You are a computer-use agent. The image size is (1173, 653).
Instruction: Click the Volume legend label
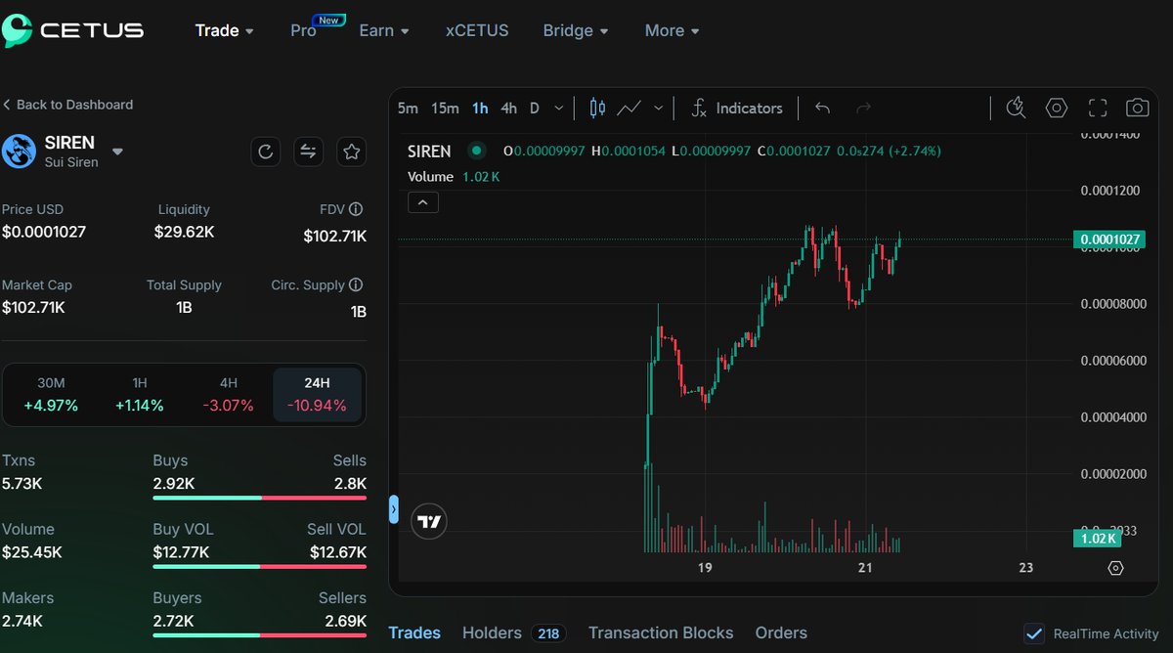pos(431,177)
